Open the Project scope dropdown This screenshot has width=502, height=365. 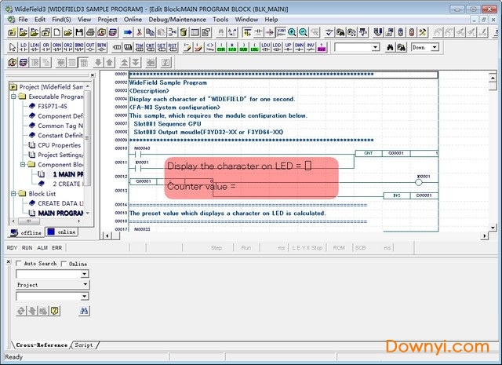(x=85, y=285)
